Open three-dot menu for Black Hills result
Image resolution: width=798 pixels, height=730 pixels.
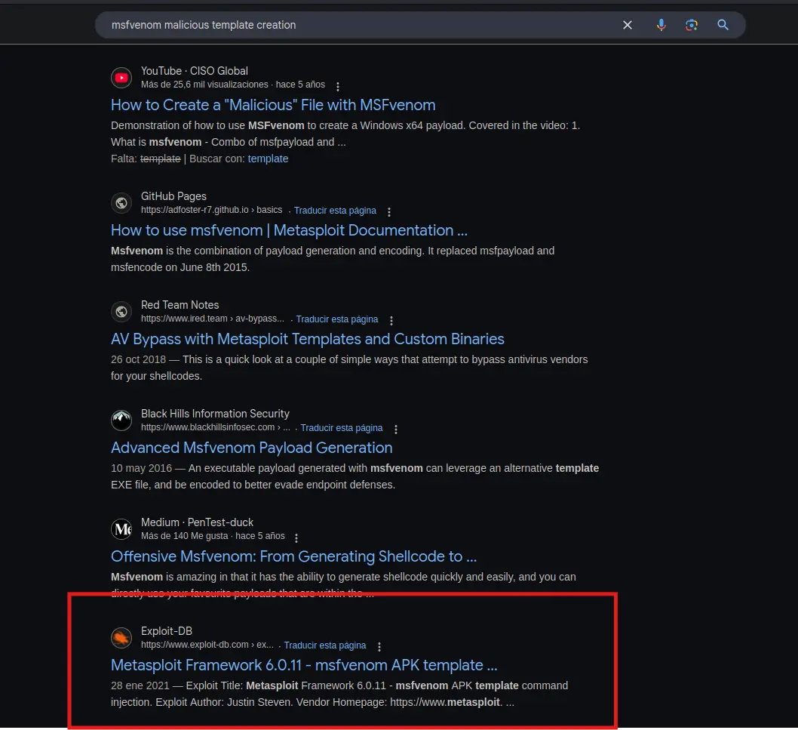pos(395,429)
